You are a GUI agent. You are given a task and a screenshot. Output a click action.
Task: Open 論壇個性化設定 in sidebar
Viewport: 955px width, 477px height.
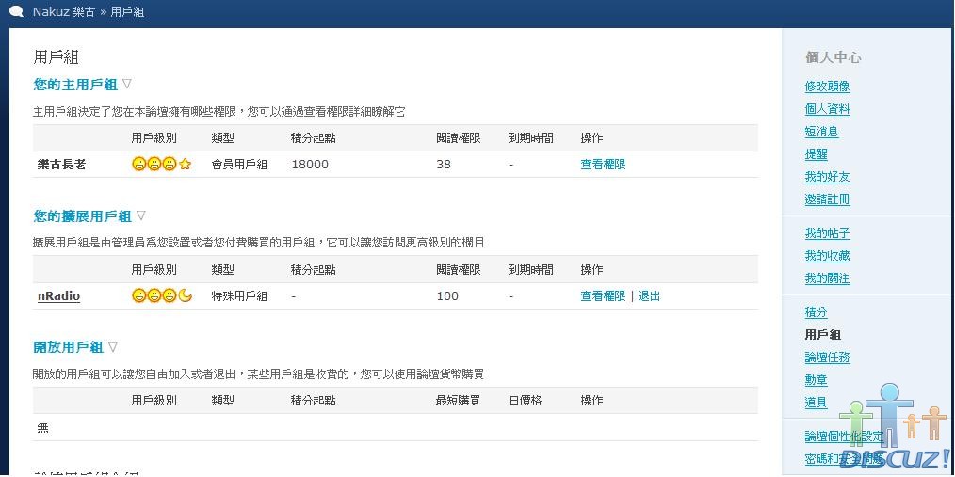(844, 437)
